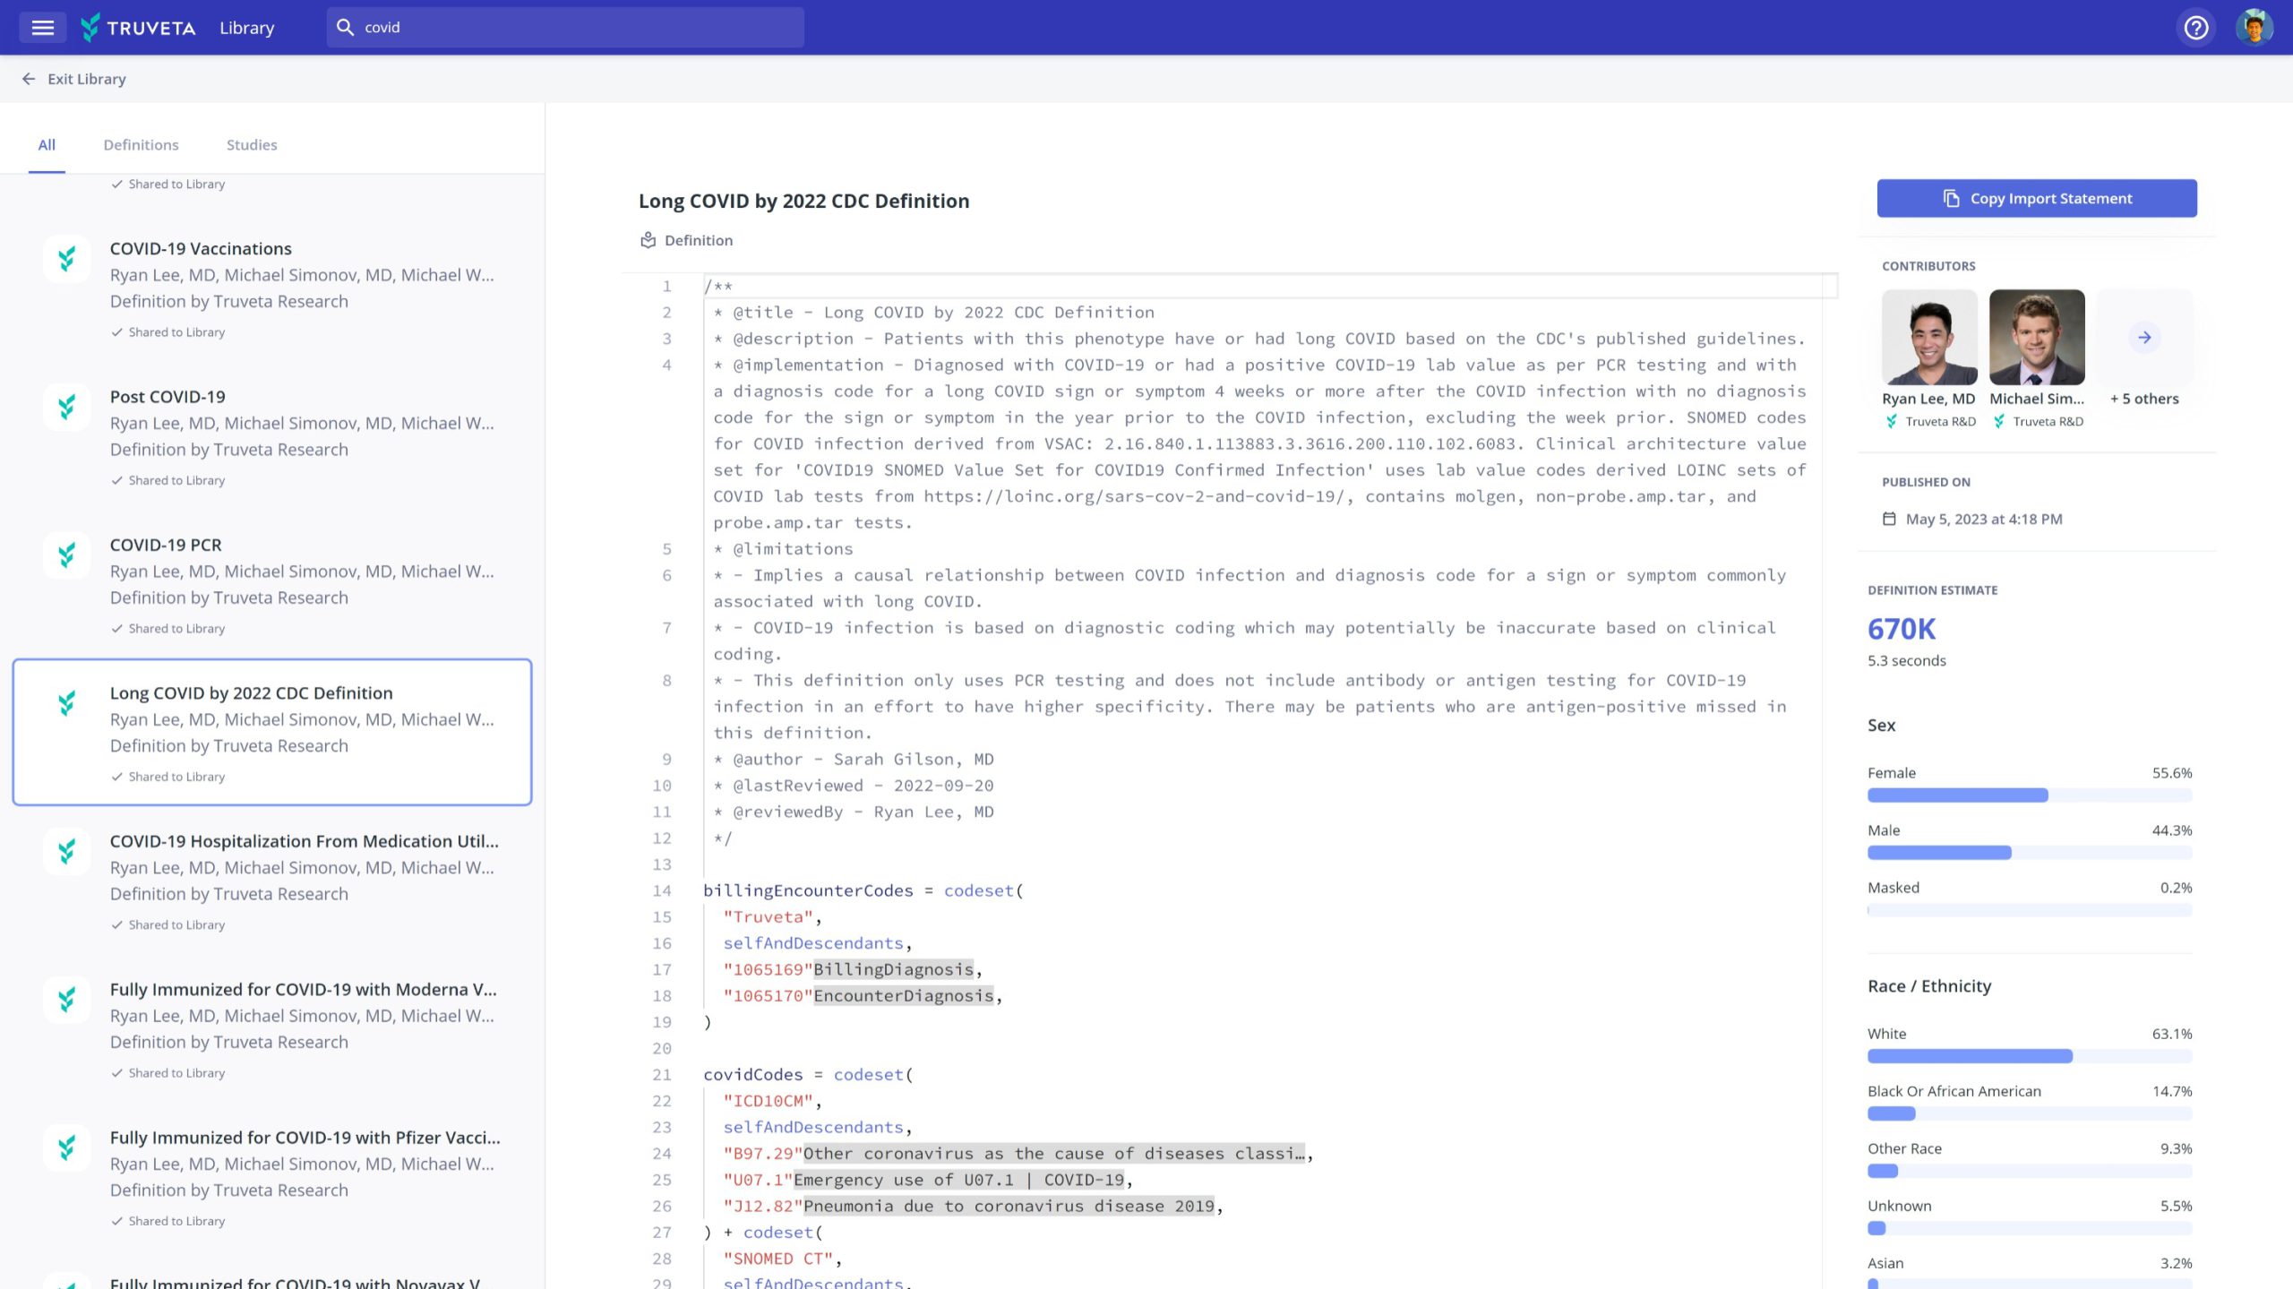This screenshot has width=2293, height=1289.
Task: Select Ryan Lee, MD contributor photo
Action: [x=1930, y=338]
